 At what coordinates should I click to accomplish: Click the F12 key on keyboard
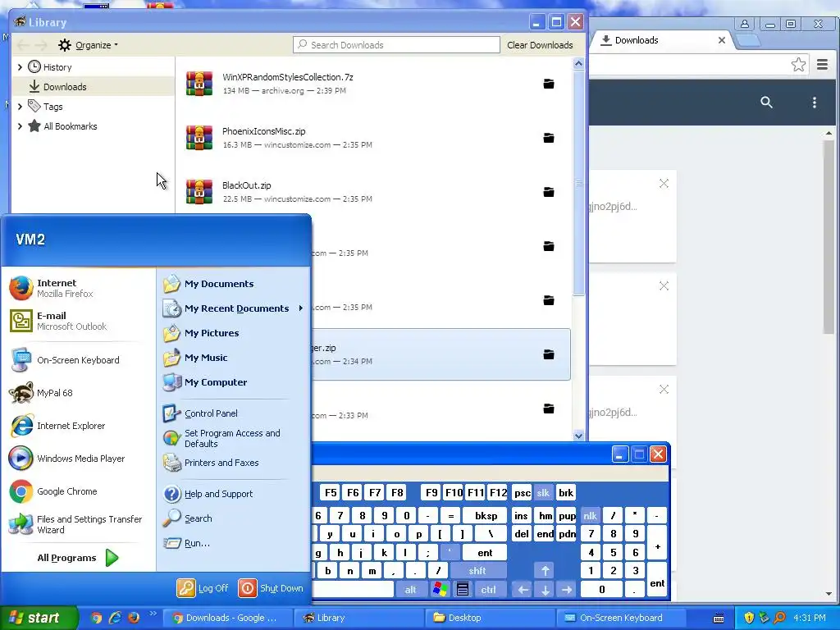click(498, 493)
